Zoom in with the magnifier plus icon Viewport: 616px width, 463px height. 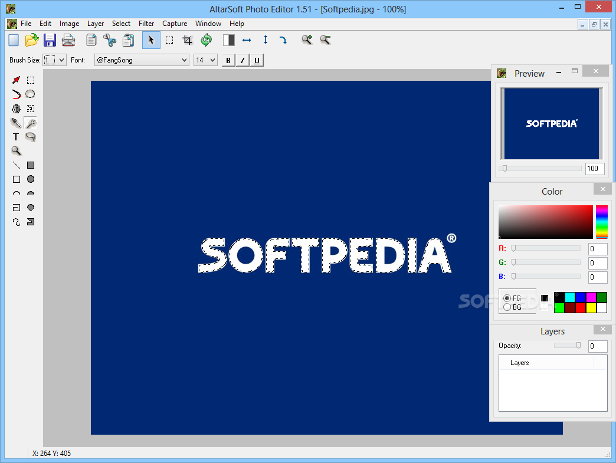(x=307, y=40)
